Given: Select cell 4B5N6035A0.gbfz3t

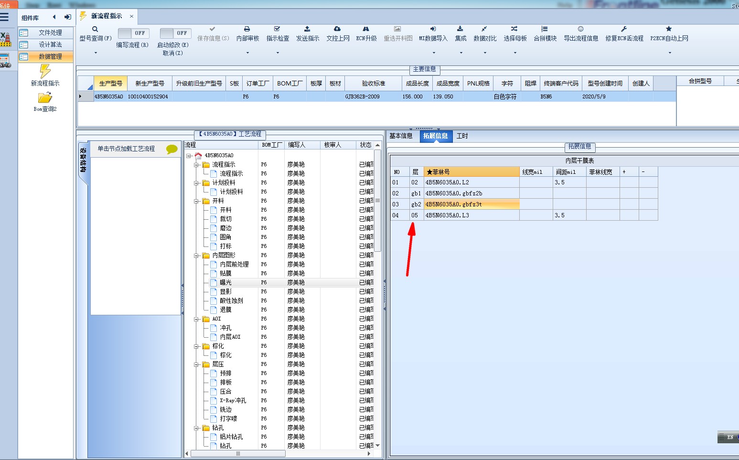Looking at the screenshot, I should coord(471,204).
